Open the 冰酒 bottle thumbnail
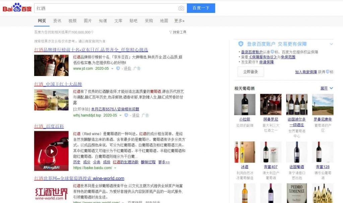Viewport: 343px width, 203px height. [245, 152]
